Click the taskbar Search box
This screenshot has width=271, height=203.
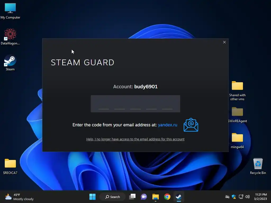pos(112,197)
